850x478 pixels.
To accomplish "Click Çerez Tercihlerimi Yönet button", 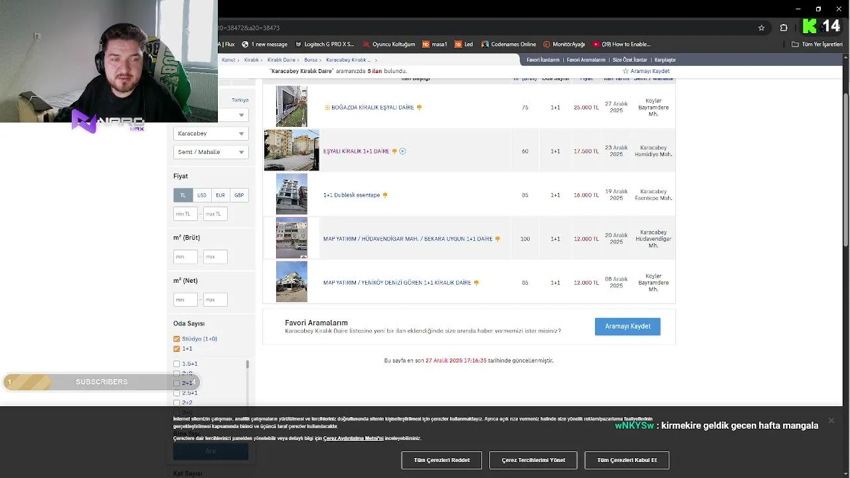I will click(x=533, y=460).
